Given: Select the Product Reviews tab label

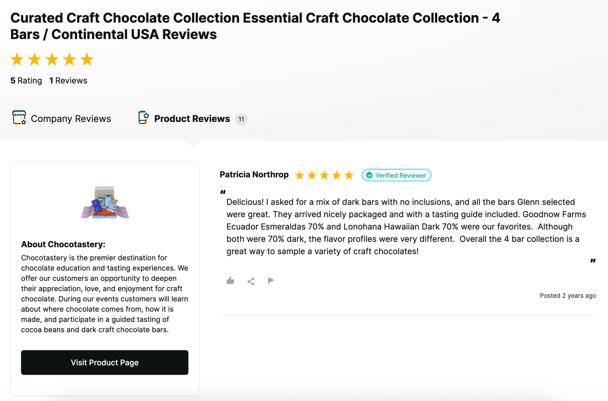Looking at the screenshot, I should [x=192, y=118].
